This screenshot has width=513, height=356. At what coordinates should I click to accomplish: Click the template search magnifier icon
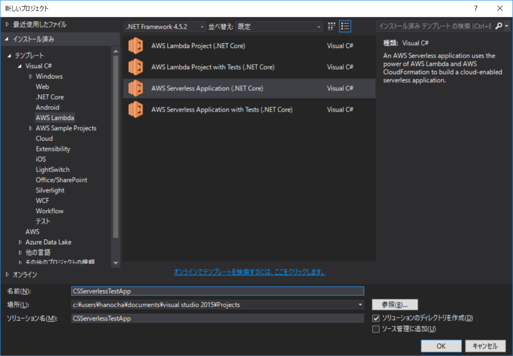point(498,26)
